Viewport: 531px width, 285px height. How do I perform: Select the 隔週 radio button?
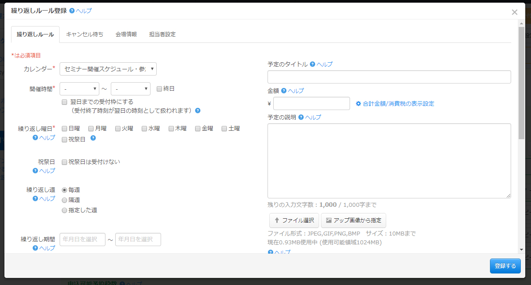(64, 200)
